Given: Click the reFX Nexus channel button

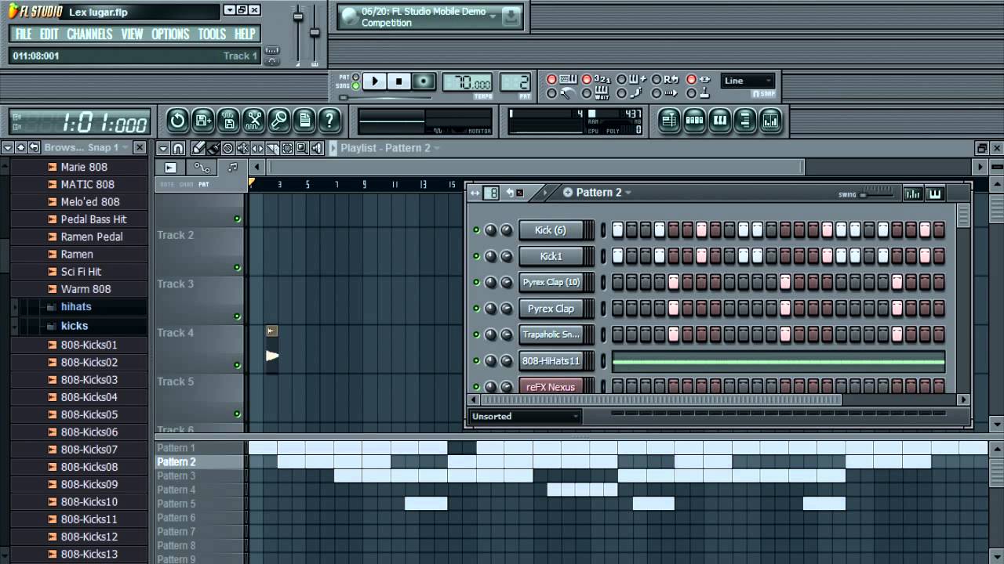Looking at the screenshot, I should pos(551,387).
